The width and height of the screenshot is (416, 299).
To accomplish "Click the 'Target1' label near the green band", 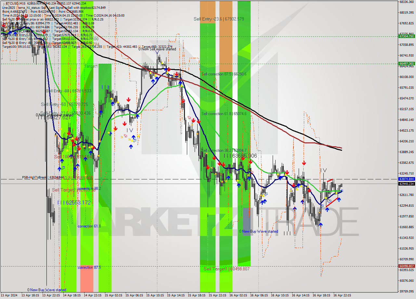I will (x=91, y=66).
